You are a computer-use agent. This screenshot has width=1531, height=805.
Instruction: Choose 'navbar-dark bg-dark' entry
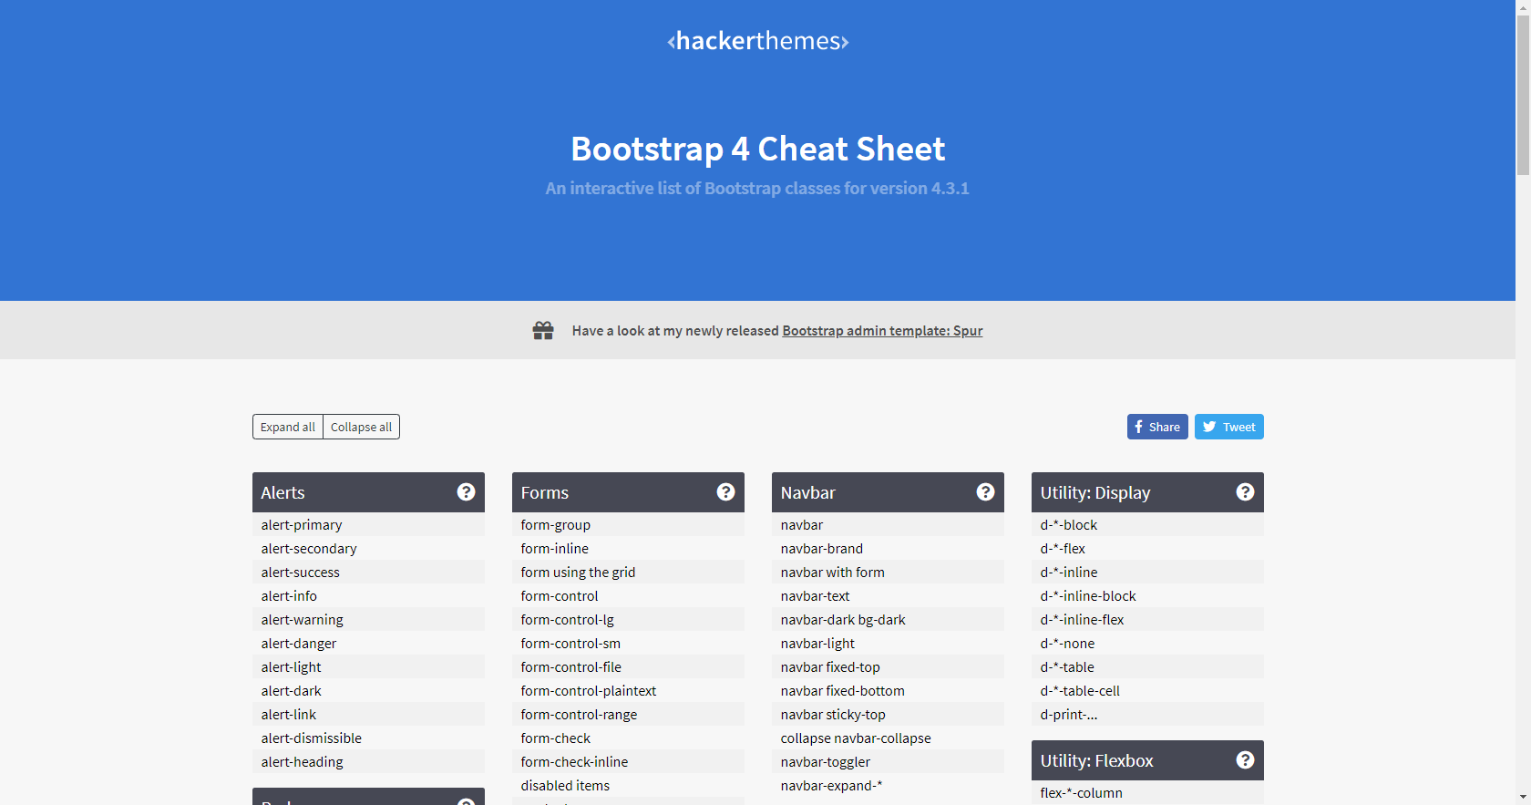tap(888, 619)
